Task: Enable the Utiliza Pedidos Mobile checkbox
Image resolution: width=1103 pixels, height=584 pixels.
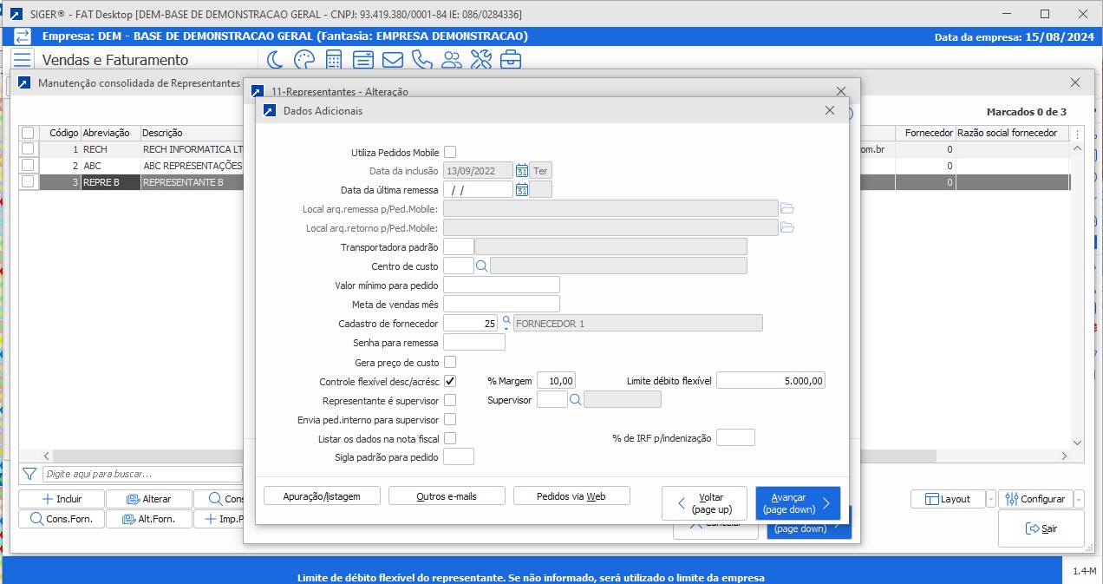Action: 450,152
